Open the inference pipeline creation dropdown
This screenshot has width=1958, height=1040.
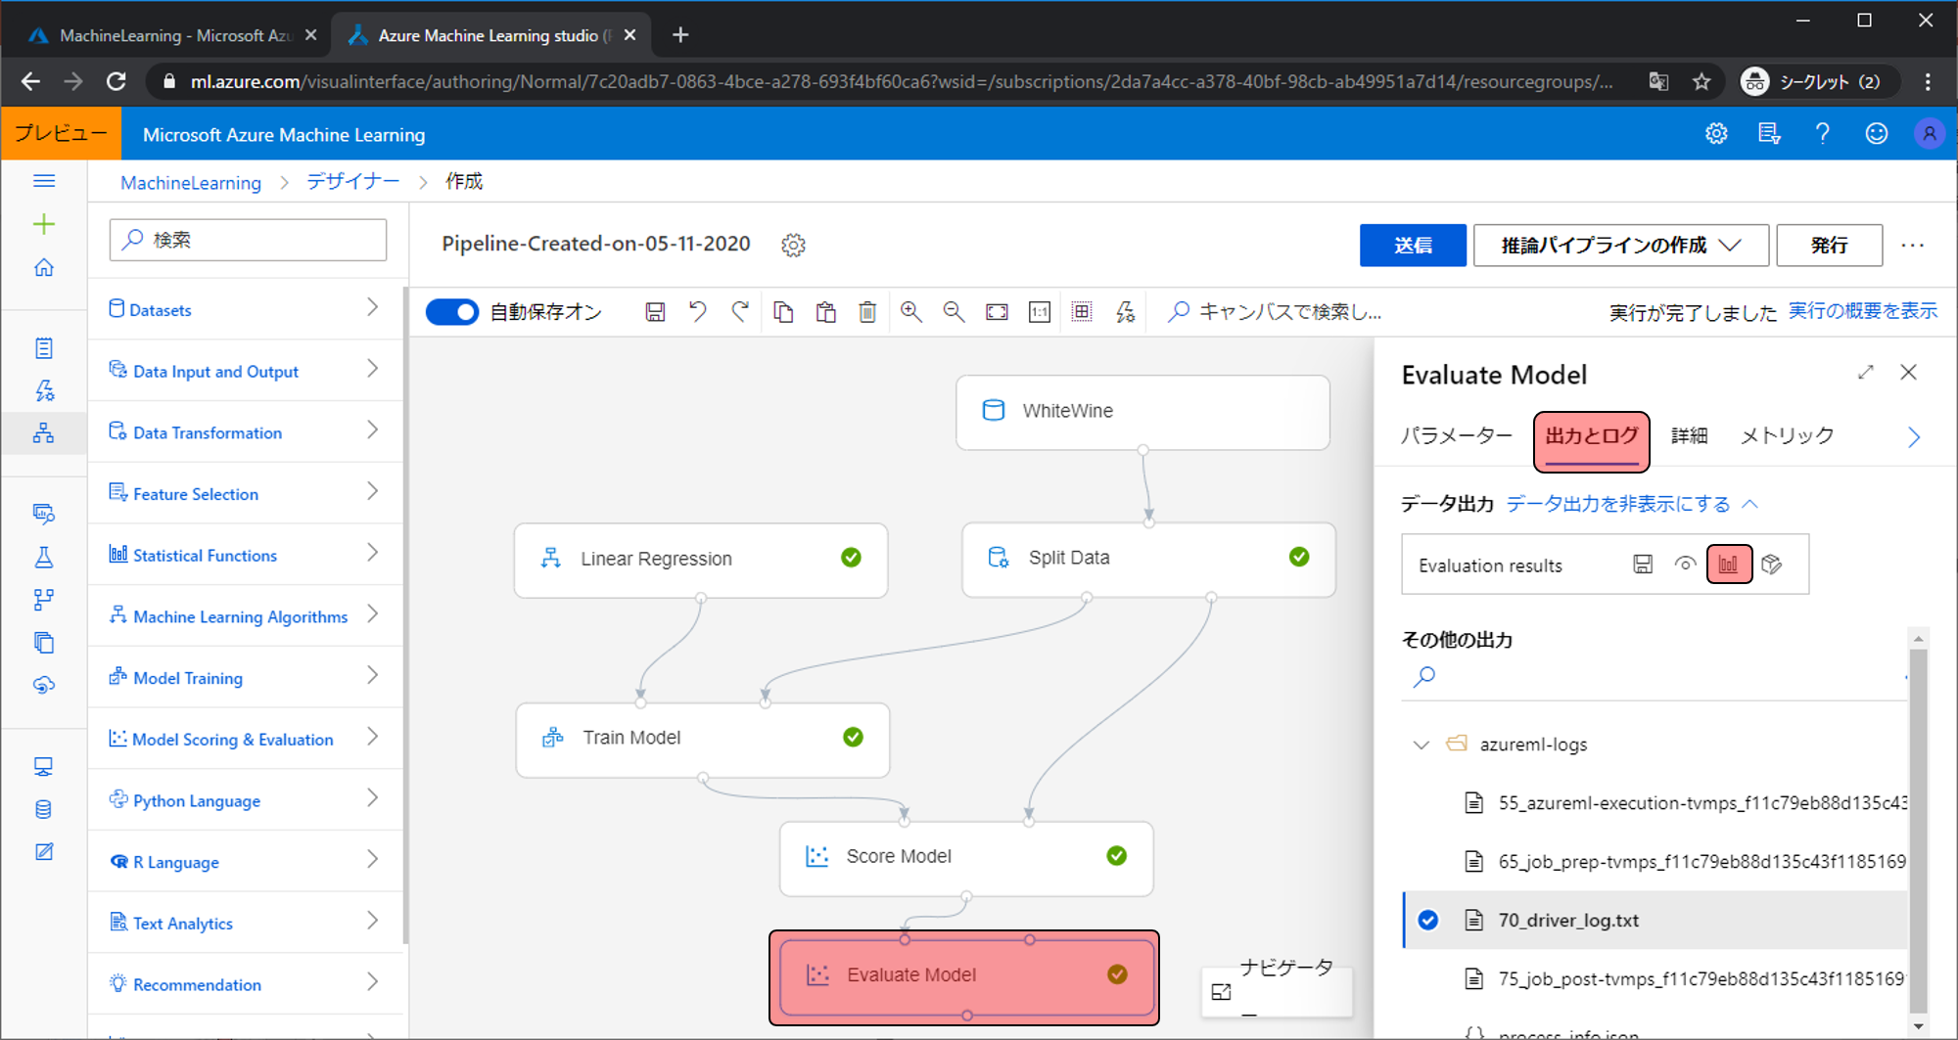(1620, 246)
